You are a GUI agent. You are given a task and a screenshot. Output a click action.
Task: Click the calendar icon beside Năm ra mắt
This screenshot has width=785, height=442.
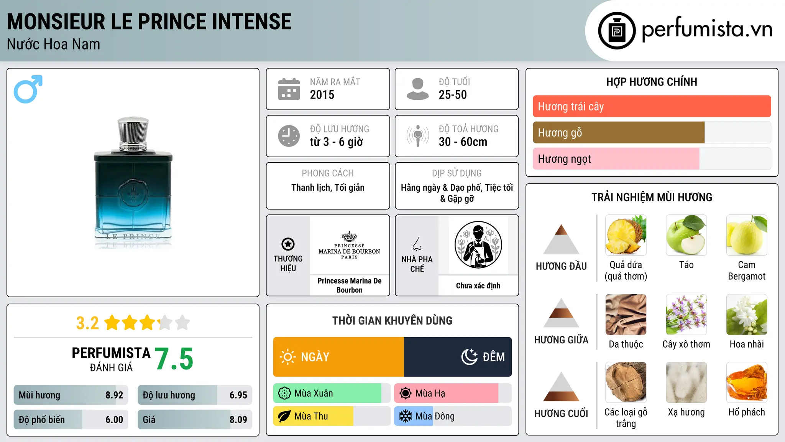289,89
